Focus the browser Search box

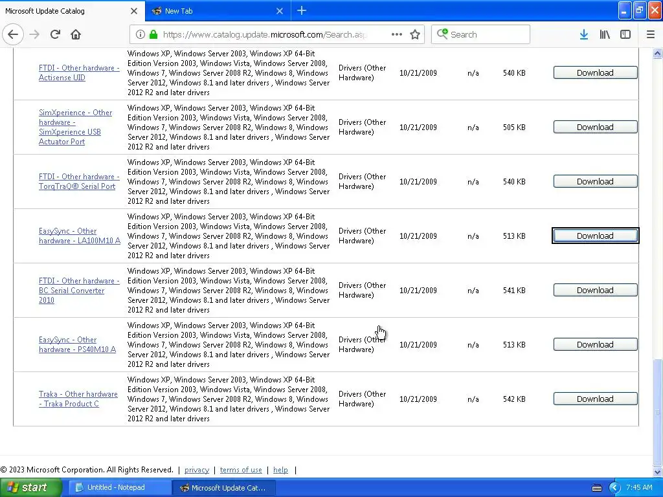pyautogui.click(x=480, y=34)
